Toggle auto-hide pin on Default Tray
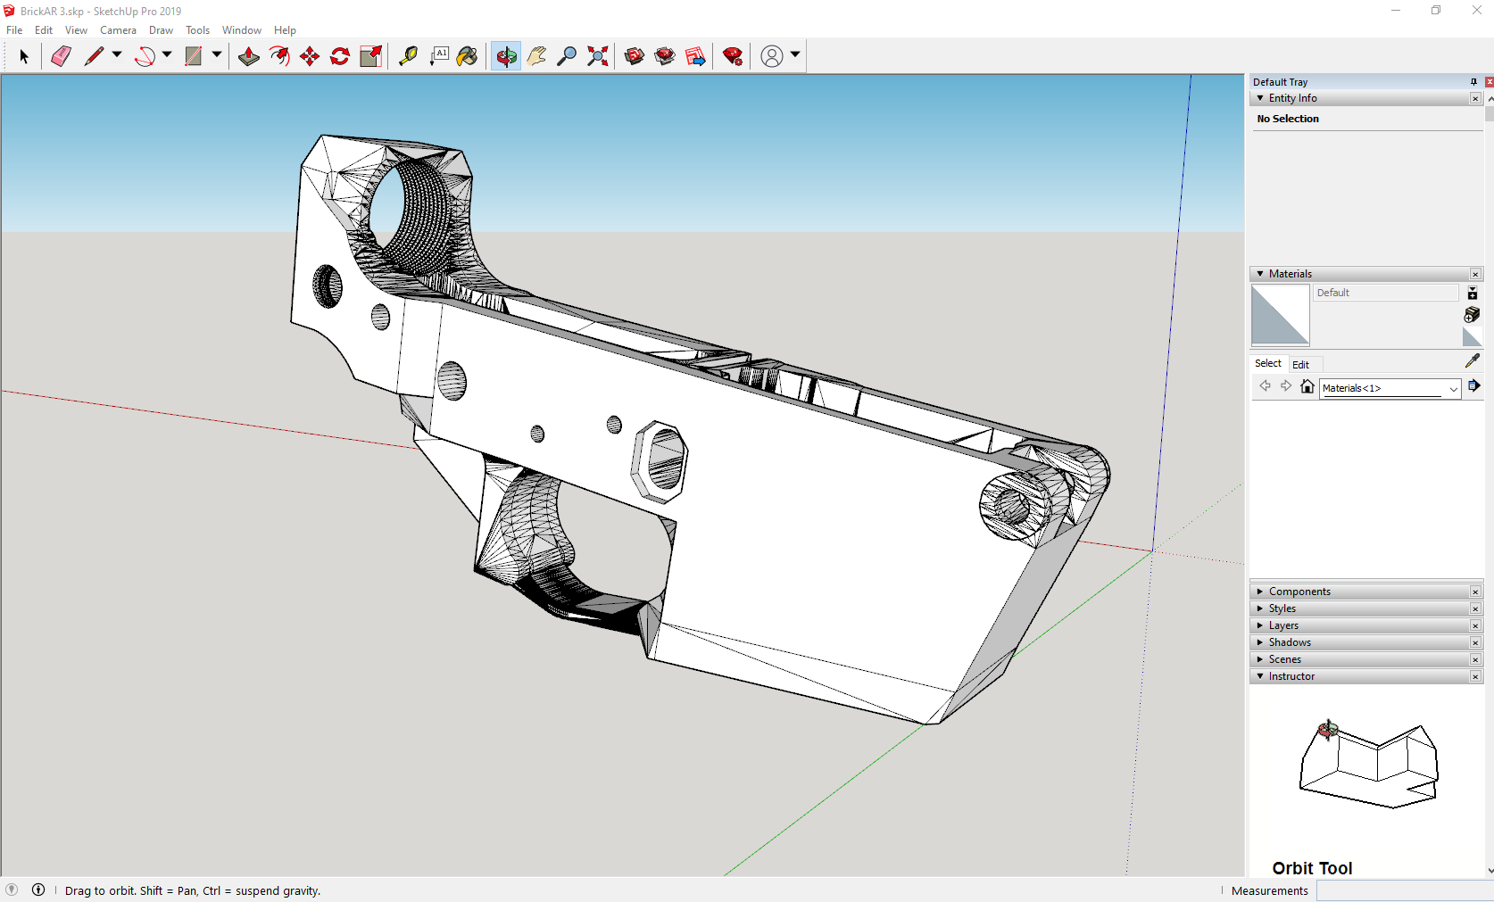Image resolution: width=1494 pixels, height=902 pixels. pos(1473,82)
